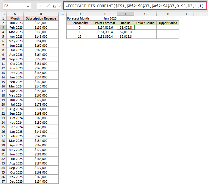Viewport: 208px width, 184px height.
Task: Select column A header
Action: pyautogui.click(x=15, y=14)
